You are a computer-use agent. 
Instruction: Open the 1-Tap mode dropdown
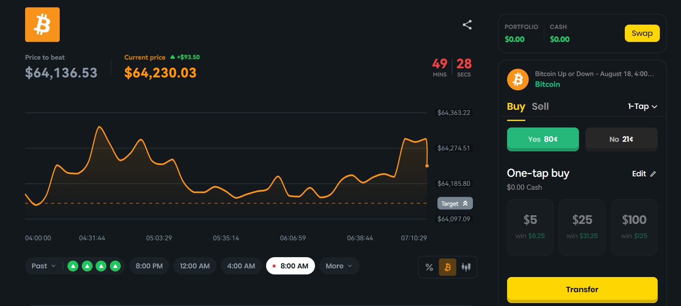642,106
